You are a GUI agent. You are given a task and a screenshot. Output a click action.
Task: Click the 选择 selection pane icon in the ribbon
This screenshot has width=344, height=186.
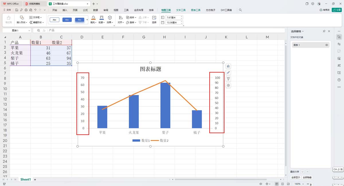click(154, 17)
